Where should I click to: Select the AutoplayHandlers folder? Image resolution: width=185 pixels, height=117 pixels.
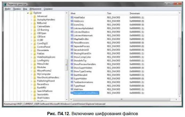coord(46,19)
